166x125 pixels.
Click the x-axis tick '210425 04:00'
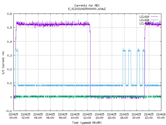[38, 116]
